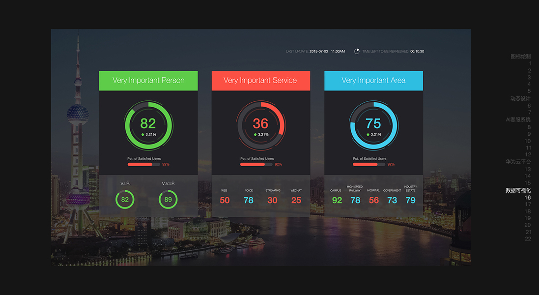Viewport: 539px width, 295px height.
Task: Go to page 1 in the side navigation
Action: pyautogui.click(x=530, y=63)
